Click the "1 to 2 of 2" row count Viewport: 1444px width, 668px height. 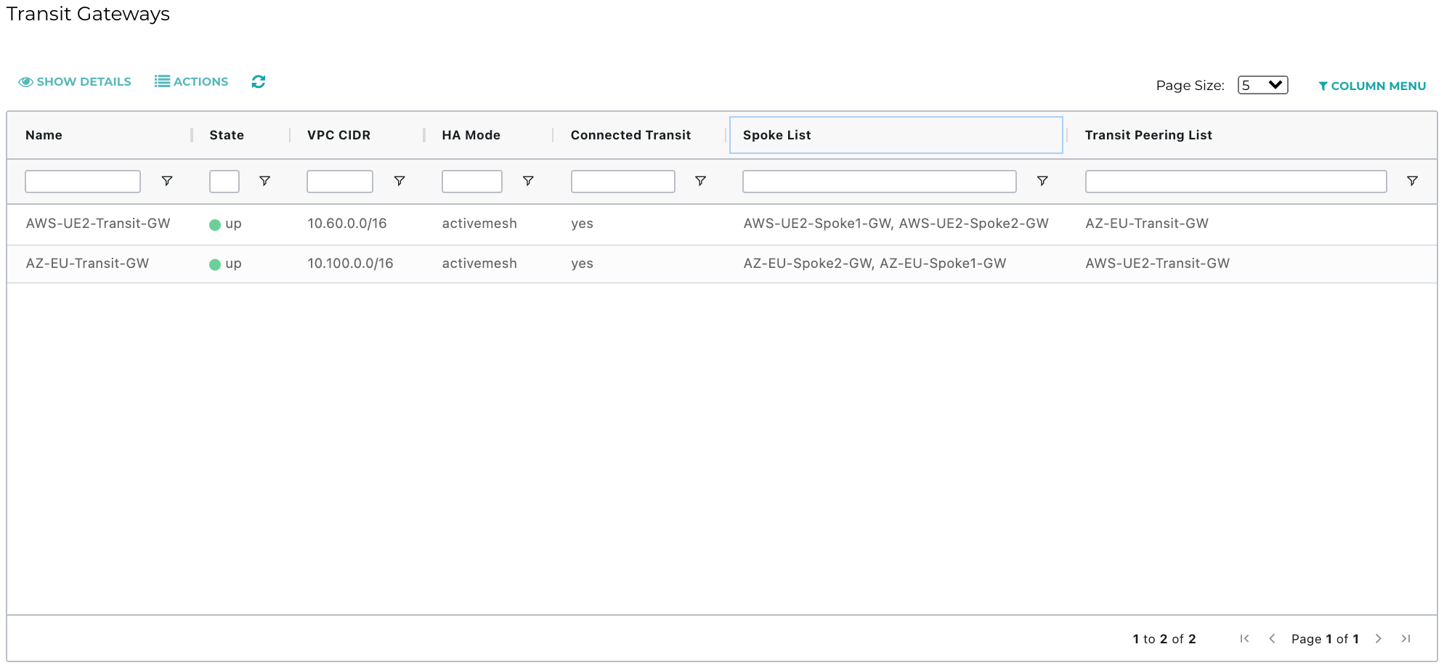click(1164, 639)
